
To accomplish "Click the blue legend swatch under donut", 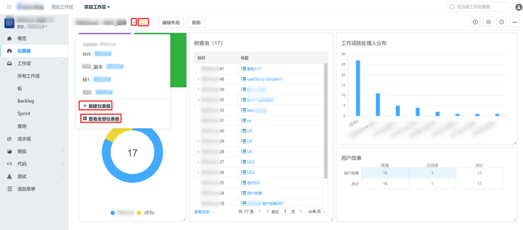I will [113, 212].
